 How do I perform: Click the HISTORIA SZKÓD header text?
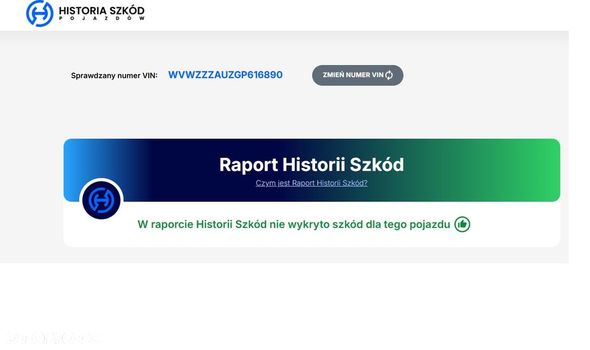coord(101,10)
